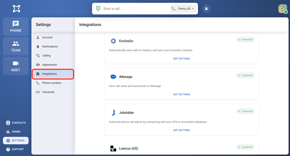
Task: Click EDIT SETTINGS for EvolveGo
Action: pos(182,58)
